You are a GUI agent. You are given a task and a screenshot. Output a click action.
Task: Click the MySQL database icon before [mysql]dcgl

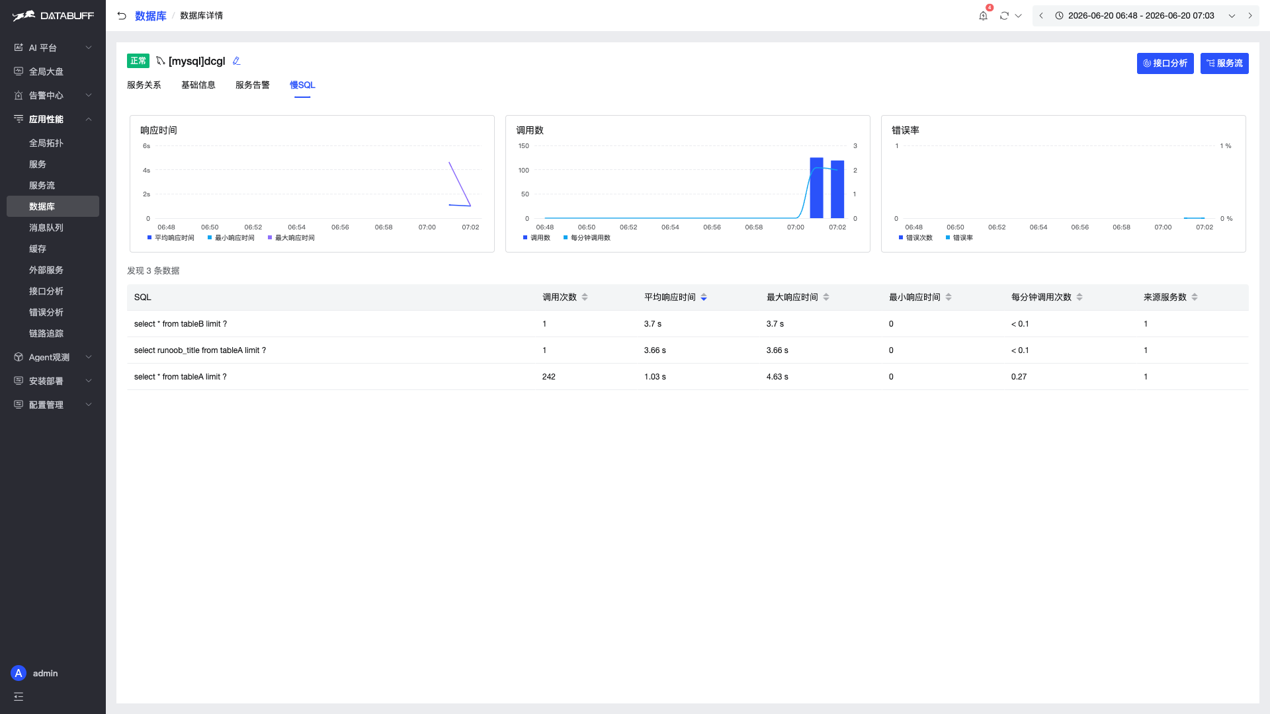pos(160,61)
